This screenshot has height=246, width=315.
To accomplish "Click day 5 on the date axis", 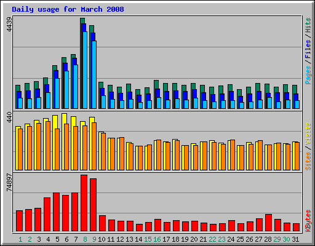I will [57, 239].
